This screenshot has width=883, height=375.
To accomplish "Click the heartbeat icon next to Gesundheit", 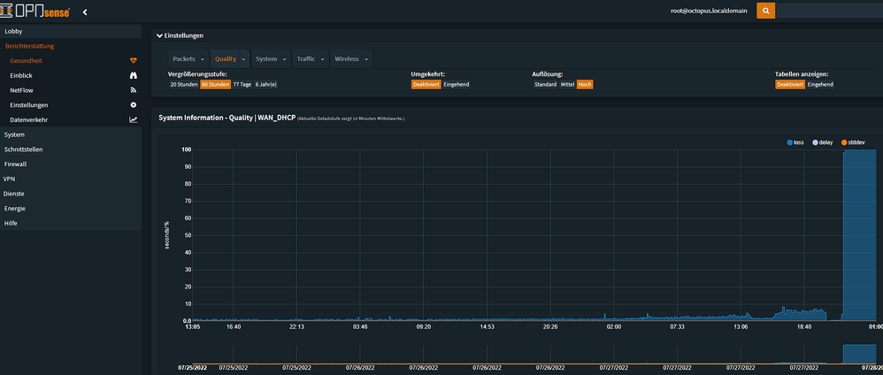I will (x=134, y=61).
